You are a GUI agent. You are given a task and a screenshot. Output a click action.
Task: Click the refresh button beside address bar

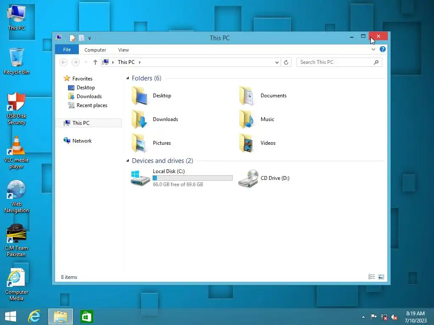(x=286, y=62)
